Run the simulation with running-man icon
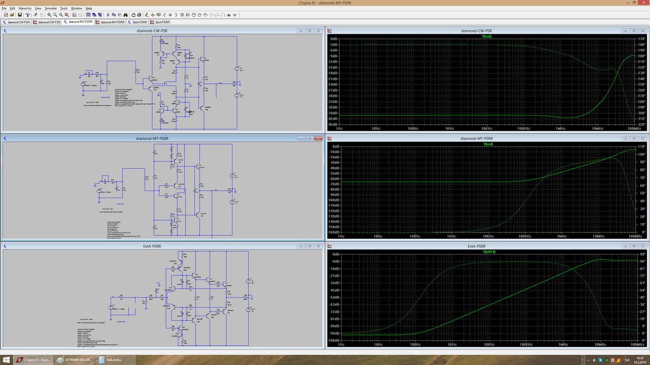 click(36, 15)
